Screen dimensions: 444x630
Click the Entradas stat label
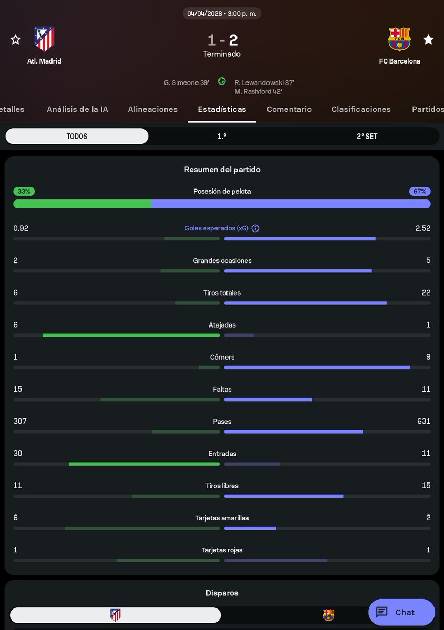pyautogui.click(x=222, y=453)
